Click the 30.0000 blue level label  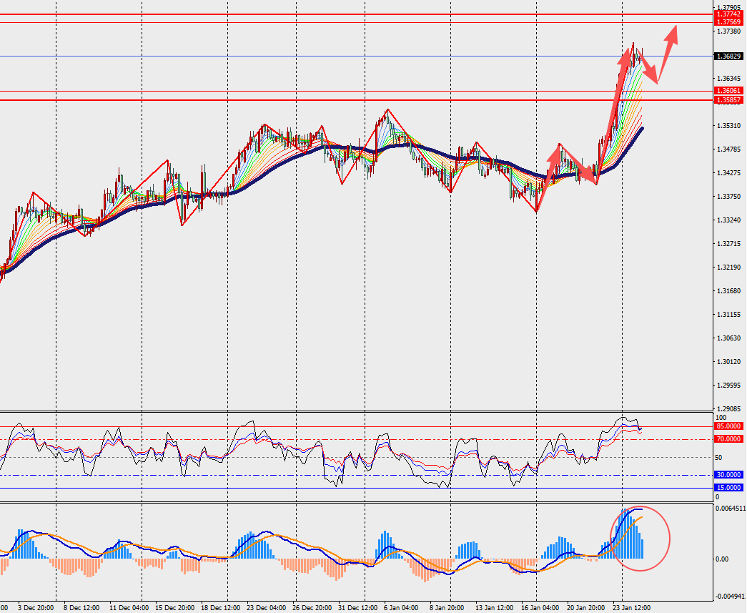pyautogui.click(x=728, y=475)
